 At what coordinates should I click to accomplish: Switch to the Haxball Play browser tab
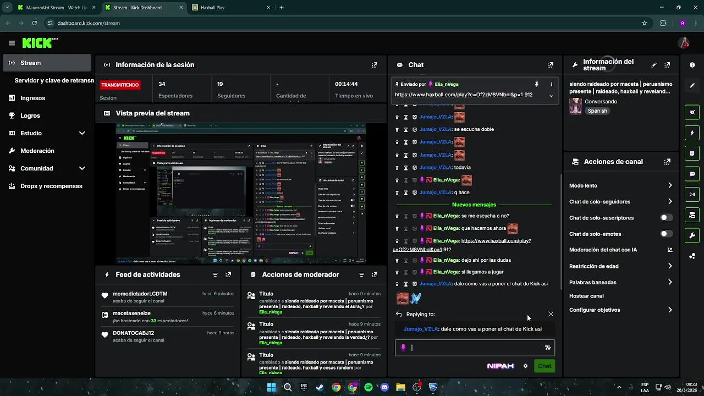click(x=231, y=8)
